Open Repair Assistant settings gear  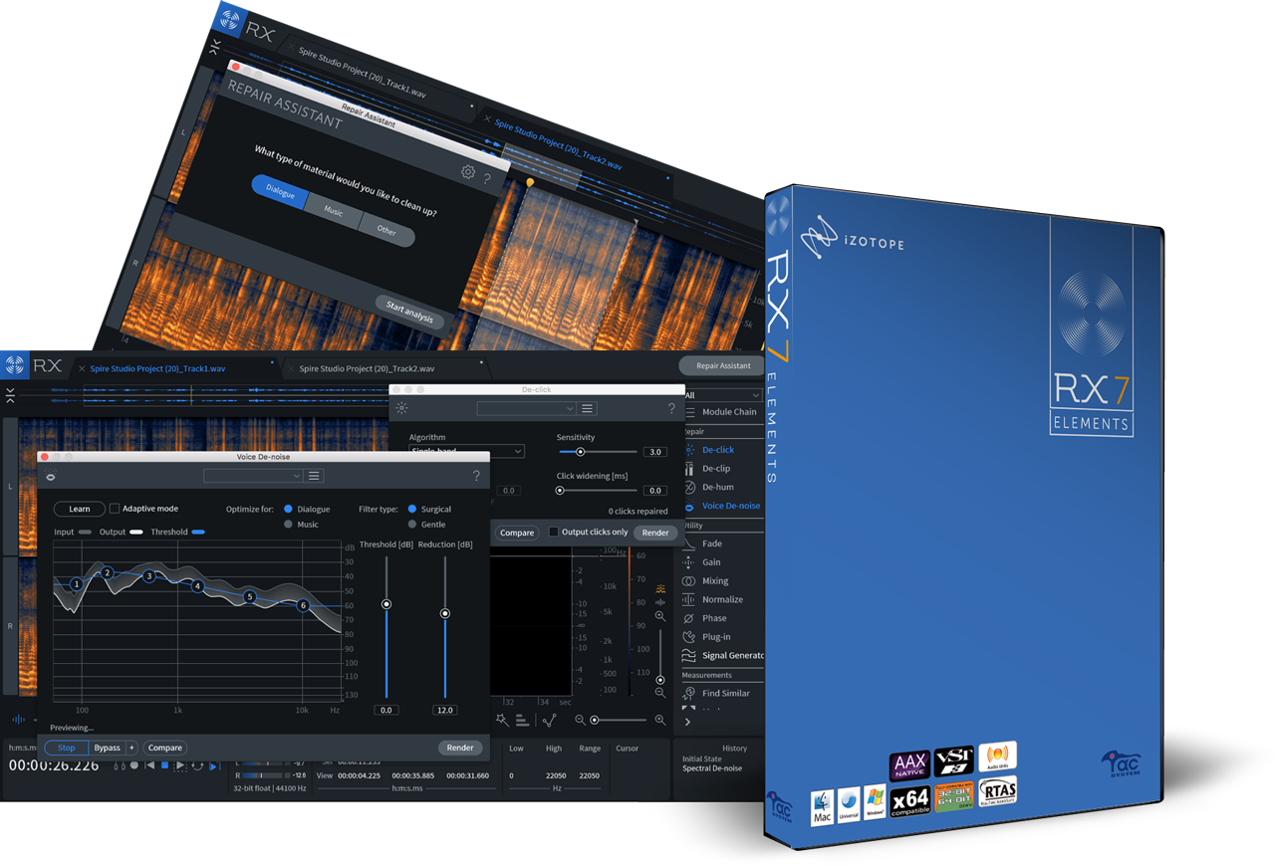point(468,172)
